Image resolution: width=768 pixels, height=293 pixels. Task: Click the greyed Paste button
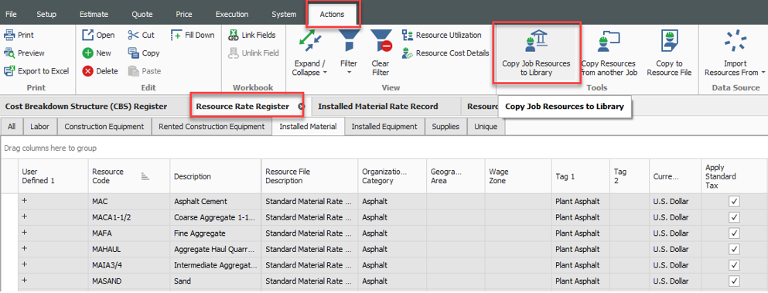pyautogui.click(x=144, y=71)
